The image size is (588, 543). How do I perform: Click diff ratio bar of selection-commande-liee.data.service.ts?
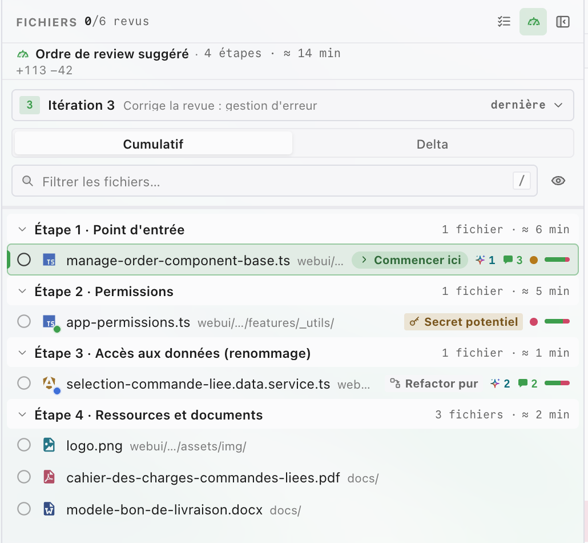coord(557,383)
